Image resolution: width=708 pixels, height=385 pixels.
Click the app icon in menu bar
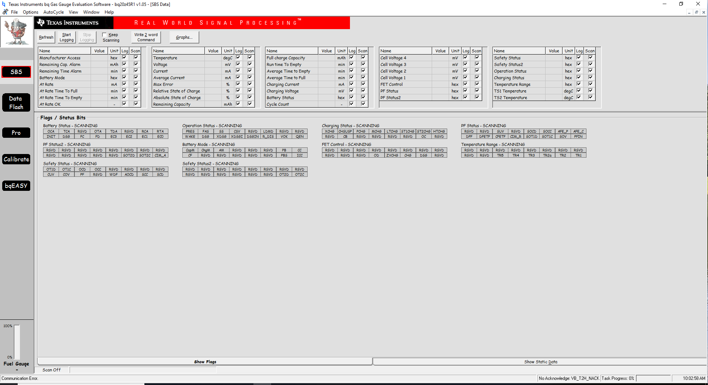[5, 12]
